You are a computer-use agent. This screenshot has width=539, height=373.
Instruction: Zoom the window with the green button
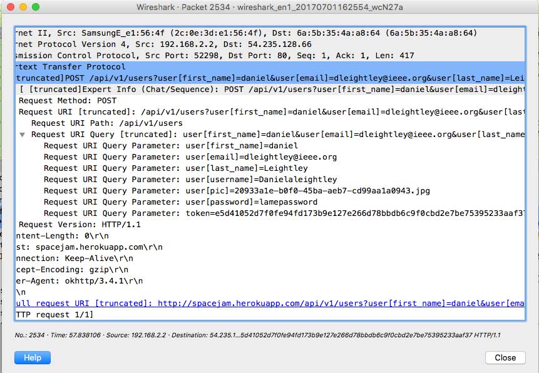[36, 7]
